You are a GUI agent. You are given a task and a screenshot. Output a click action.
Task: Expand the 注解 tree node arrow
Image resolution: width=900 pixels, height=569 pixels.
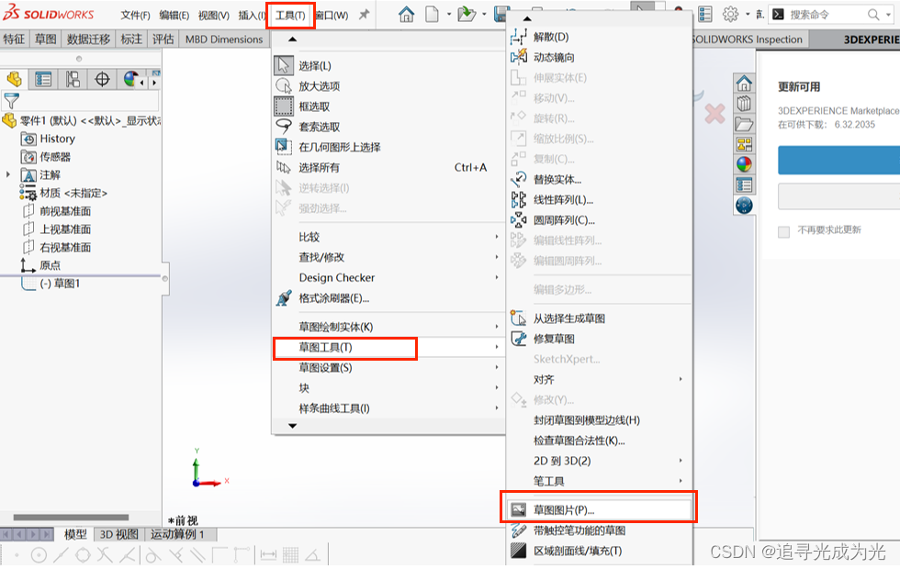(x=8, y=174)
